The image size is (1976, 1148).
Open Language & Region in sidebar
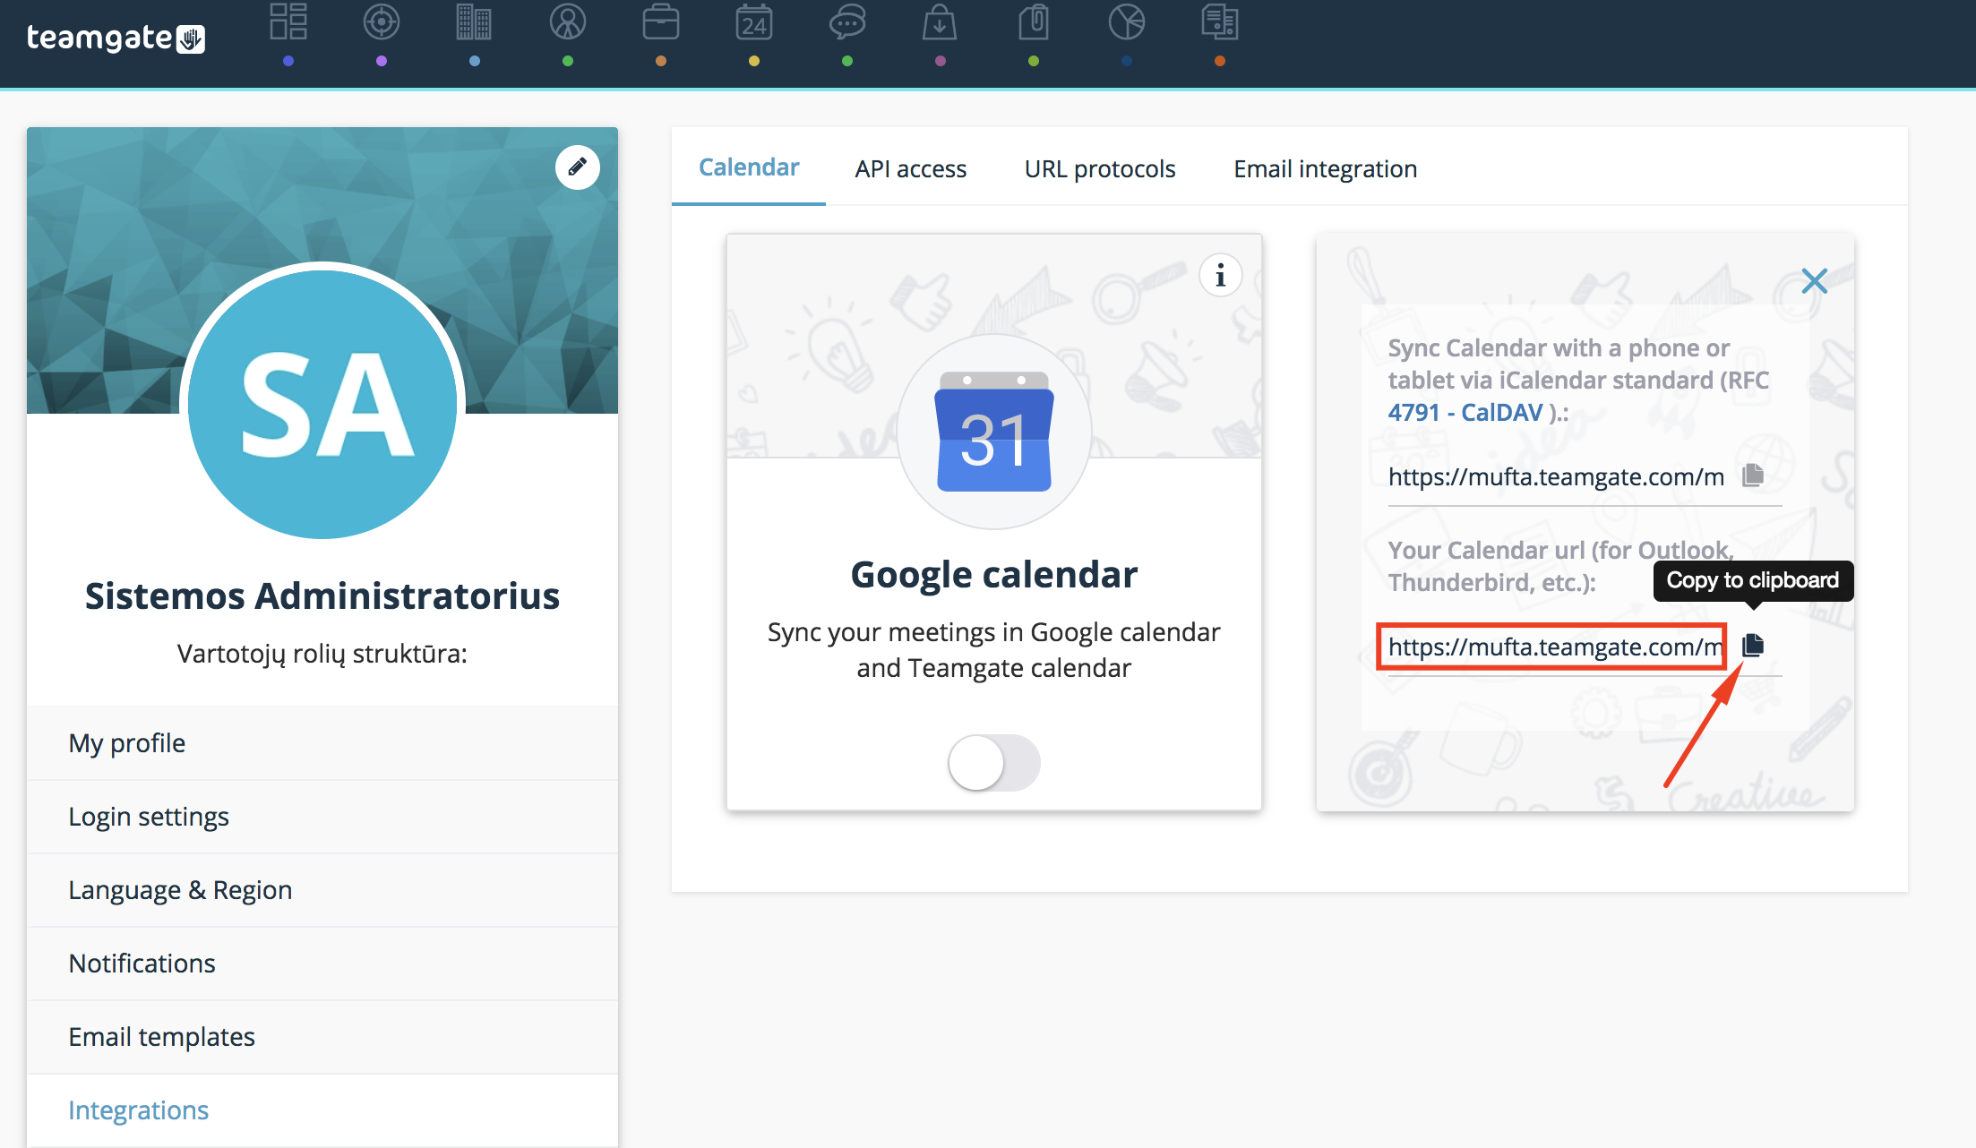click(322, 890)
